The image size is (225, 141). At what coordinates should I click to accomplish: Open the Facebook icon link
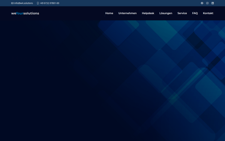[x=202, y=3]
